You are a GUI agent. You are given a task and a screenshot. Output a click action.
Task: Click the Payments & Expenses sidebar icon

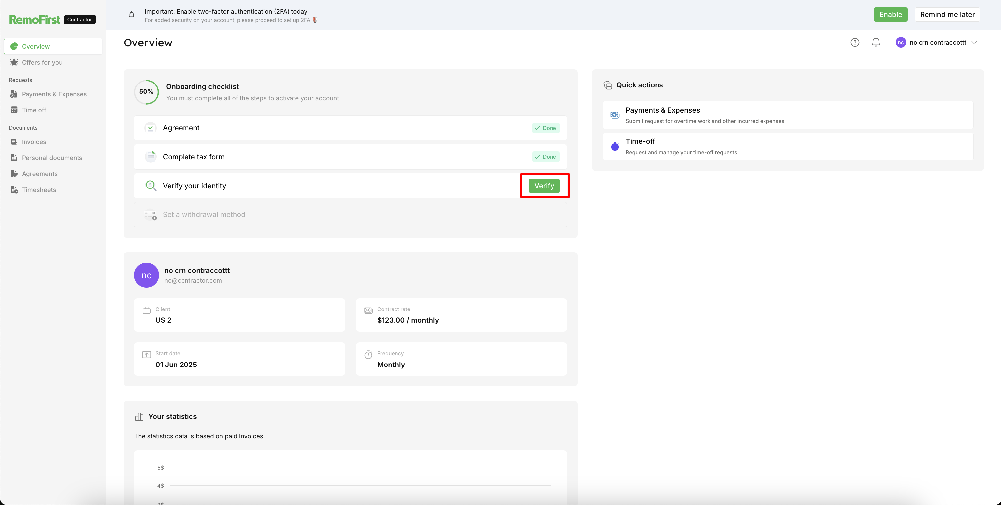pyautogui.click(x=14, y=94)
